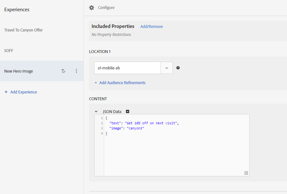Click the LOCATION 1 heading

100,52
